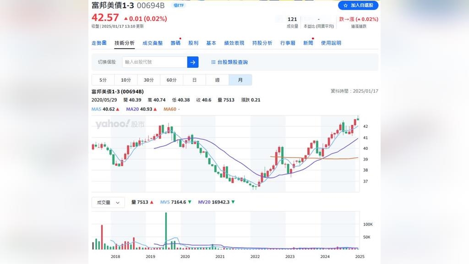Open the 台股類股查詢 link

point(232,62)
